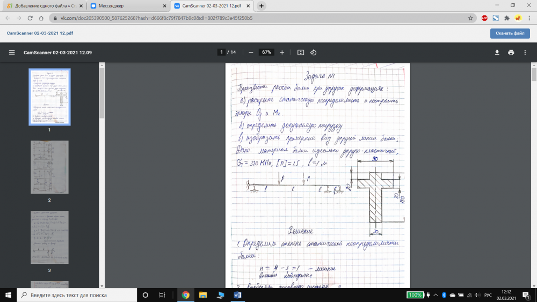Select the 67% zoom level field
The height and width of the screenshot is (302, 537).
coord(266,53)
